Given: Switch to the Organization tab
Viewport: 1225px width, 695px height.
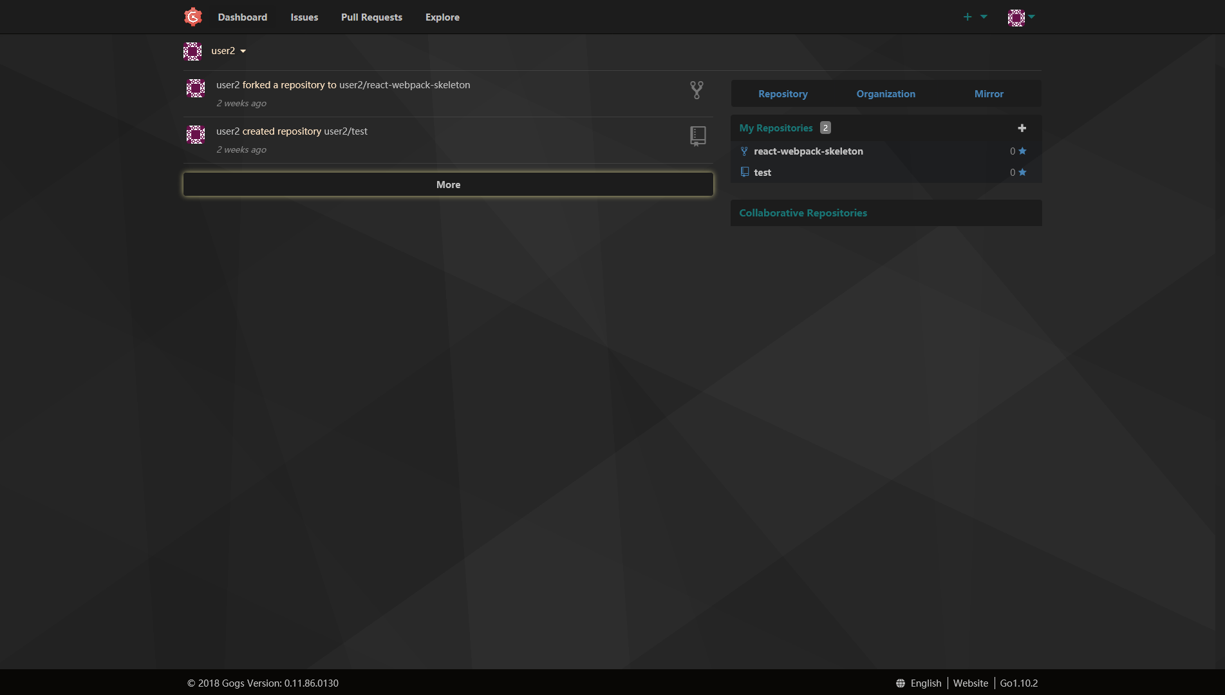Looking at the screenshot, I should coord(885,94).
